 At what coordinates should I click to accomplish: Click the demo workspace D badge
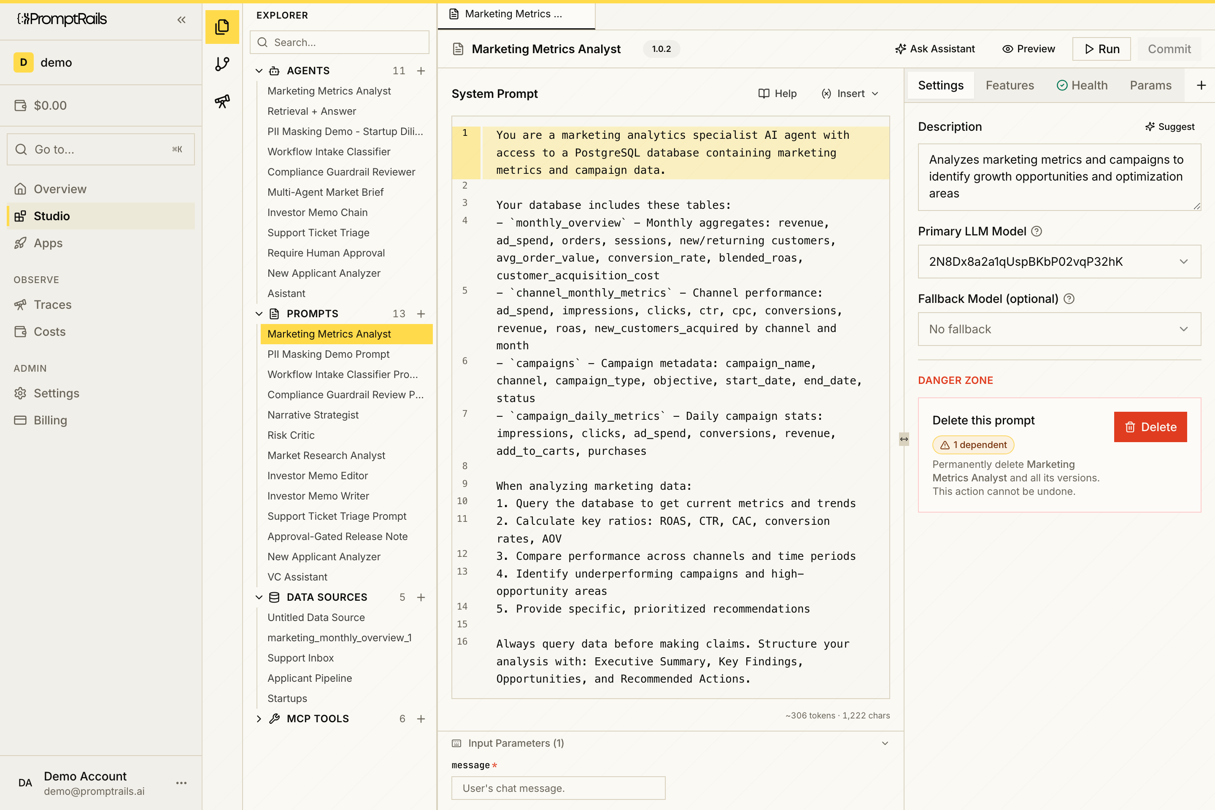point(23,62)
